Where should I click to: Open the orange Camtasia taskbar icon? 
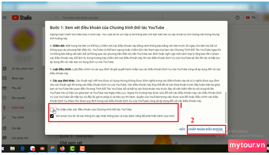pyautogui.click(x=82, y=148)
